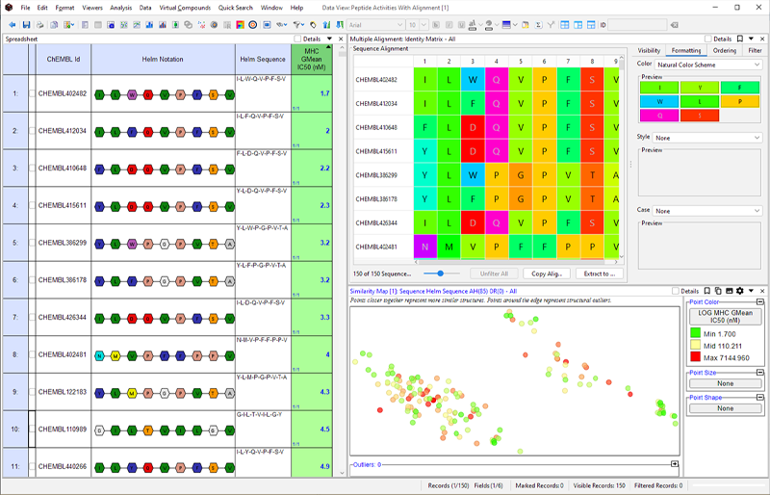
Task: Click the sigma summation toolbar icon
Action: 538,25
